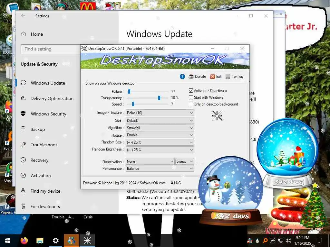
Task: Click the network tray icon
Action: [281, 241]
